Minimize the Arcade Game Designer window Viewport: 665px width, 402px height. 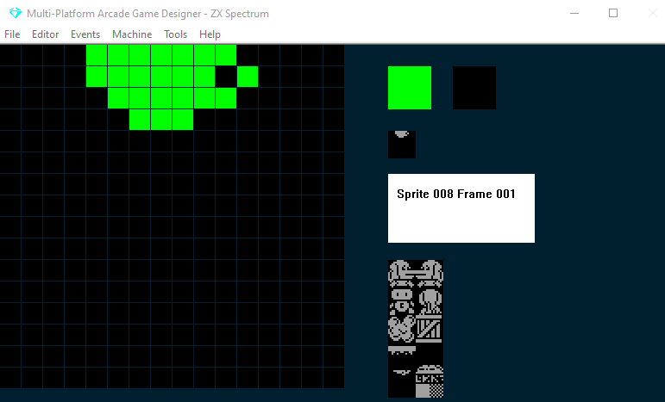574,13
